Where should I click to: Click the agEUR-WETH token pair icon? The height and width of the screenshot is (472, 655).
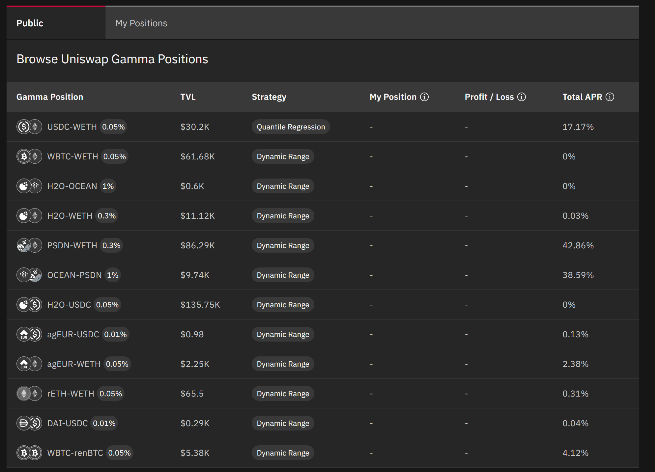[x=29, y=364]
